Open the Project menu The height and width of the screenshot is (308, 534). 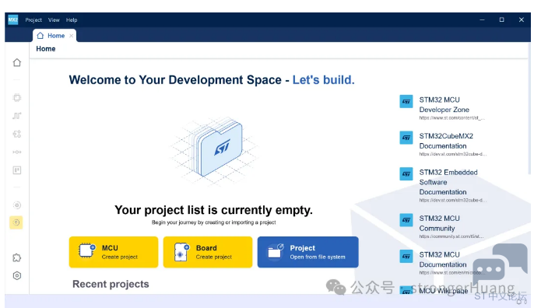click(x=33, y=20)
